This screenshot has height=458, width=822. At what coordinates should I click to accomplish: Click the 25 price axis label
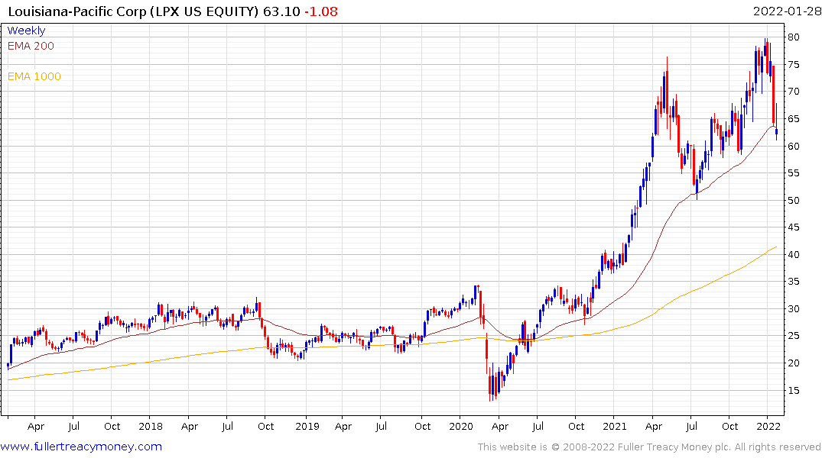tap(793, 336)
